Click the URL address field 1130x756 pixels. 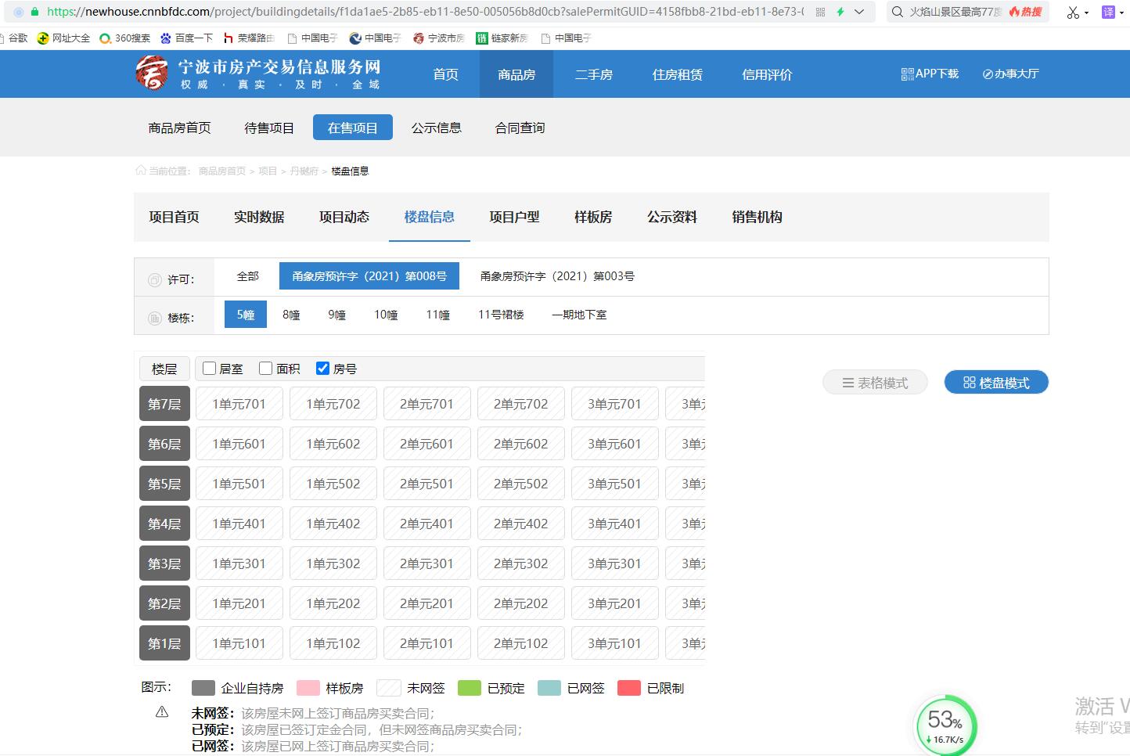coord(426,12)
